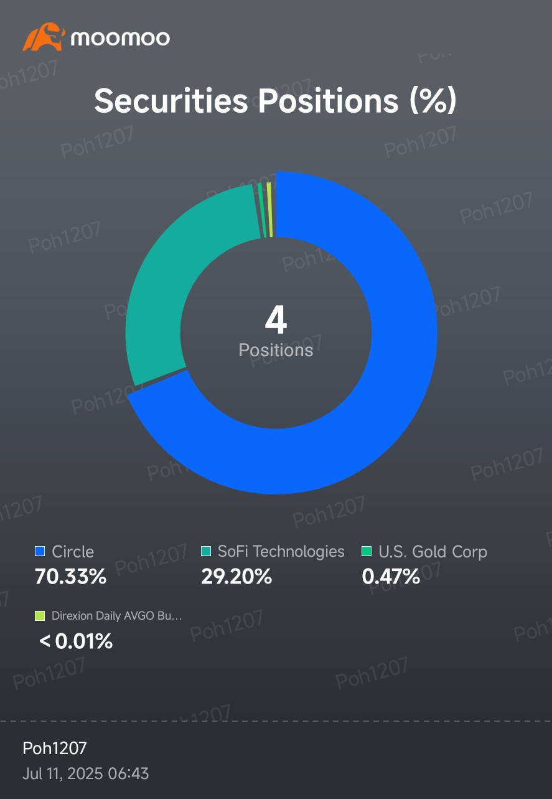
Task: Click the moomoo brand name text
Action: (x=119, y=38)
